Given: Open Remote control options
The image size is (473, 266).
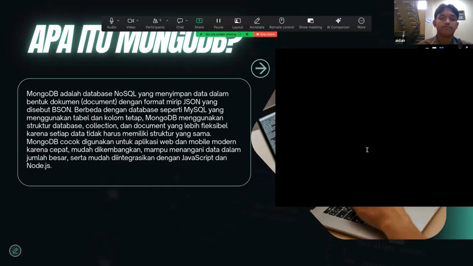Looking at the screenshot, I should click(x=281, y=21).
